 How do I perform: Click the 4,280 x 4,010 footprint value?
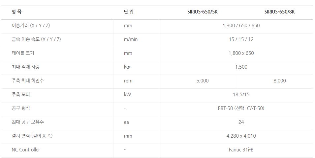coord(241,136)
